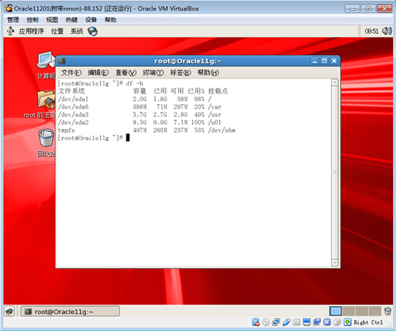This screenshot has height=331, width=396.
Task: Launch the web browser globe icon
Action: point(92,31)
